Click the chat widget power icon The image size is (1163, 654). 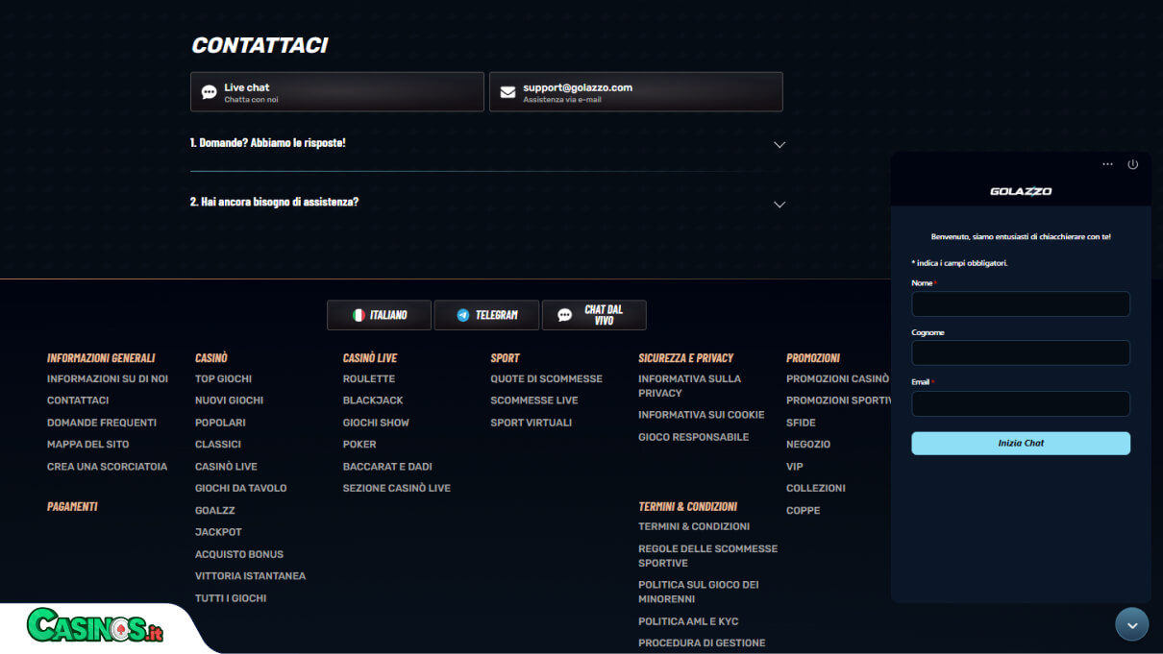1132,164
